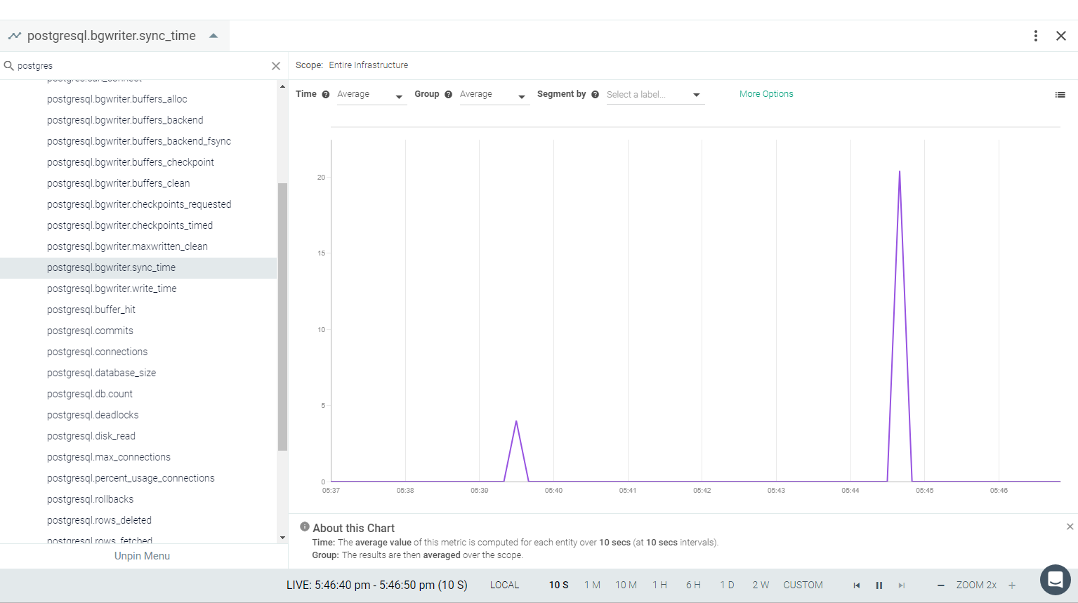Pause the live time playback

coord(879,585)
